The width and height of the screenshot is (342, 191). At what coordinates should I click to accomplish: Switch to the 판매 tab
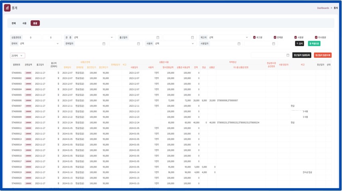coord(14,23)
